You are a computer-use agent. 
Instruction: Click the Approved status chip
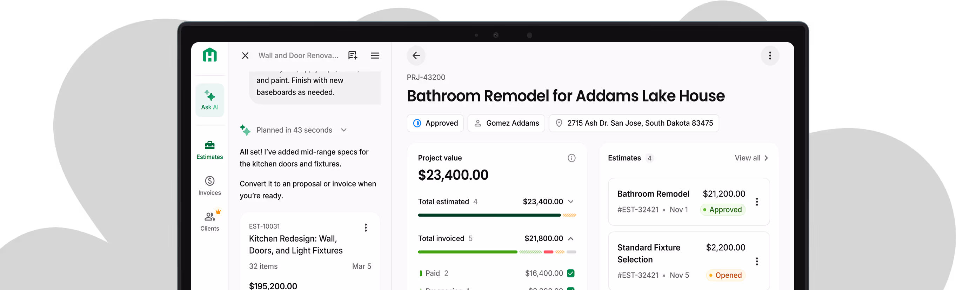pyautogui.click(x=435, y=123)
